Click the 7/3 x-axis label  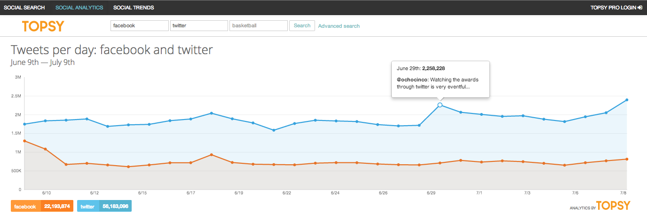528,193
